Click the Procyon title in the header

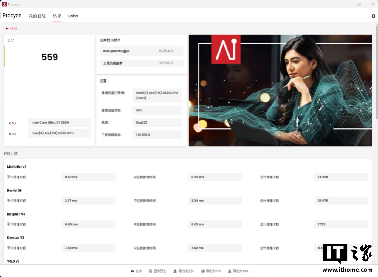tap(12, 16)
